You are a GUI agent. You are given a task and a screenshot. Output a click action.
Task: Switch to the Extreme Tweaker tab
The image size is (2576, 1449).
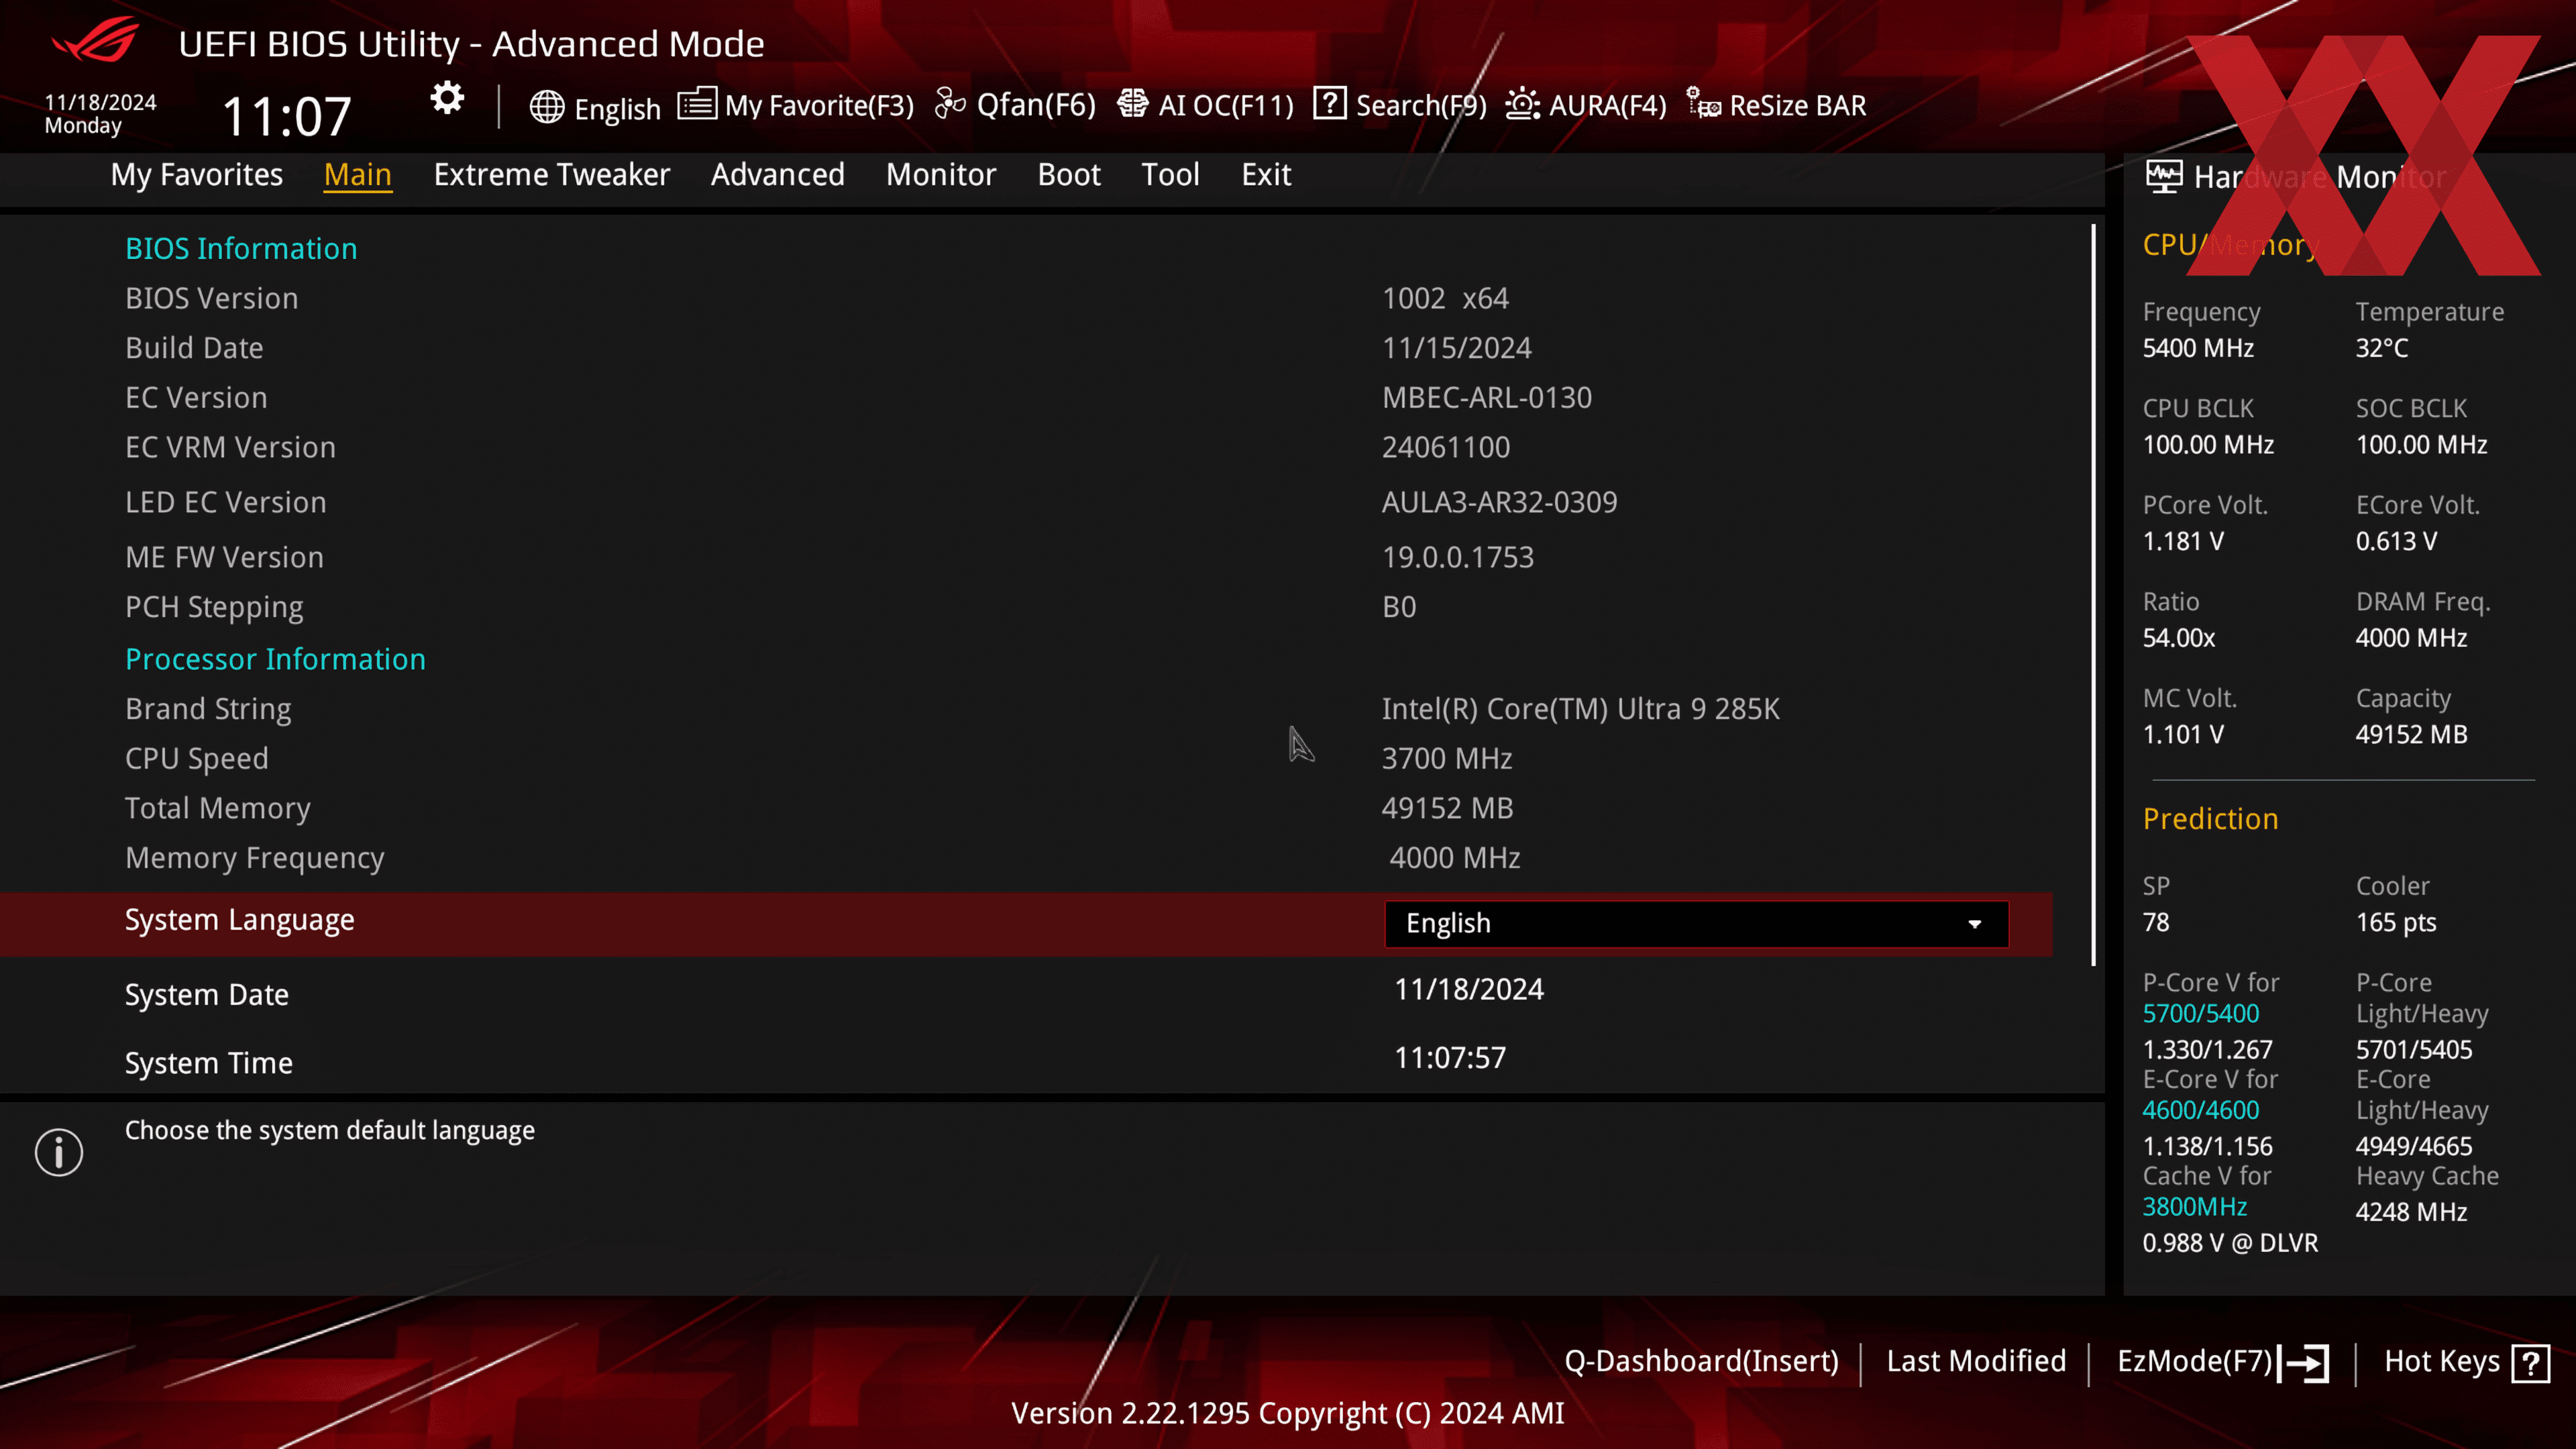(x=551, y=174)
